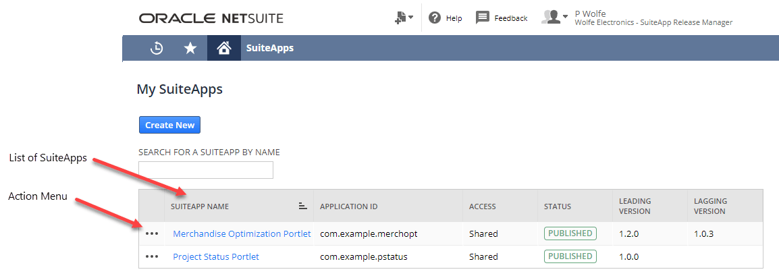Click the Lagging Version column header
This screenshot has width=779, height=278.
710,206
